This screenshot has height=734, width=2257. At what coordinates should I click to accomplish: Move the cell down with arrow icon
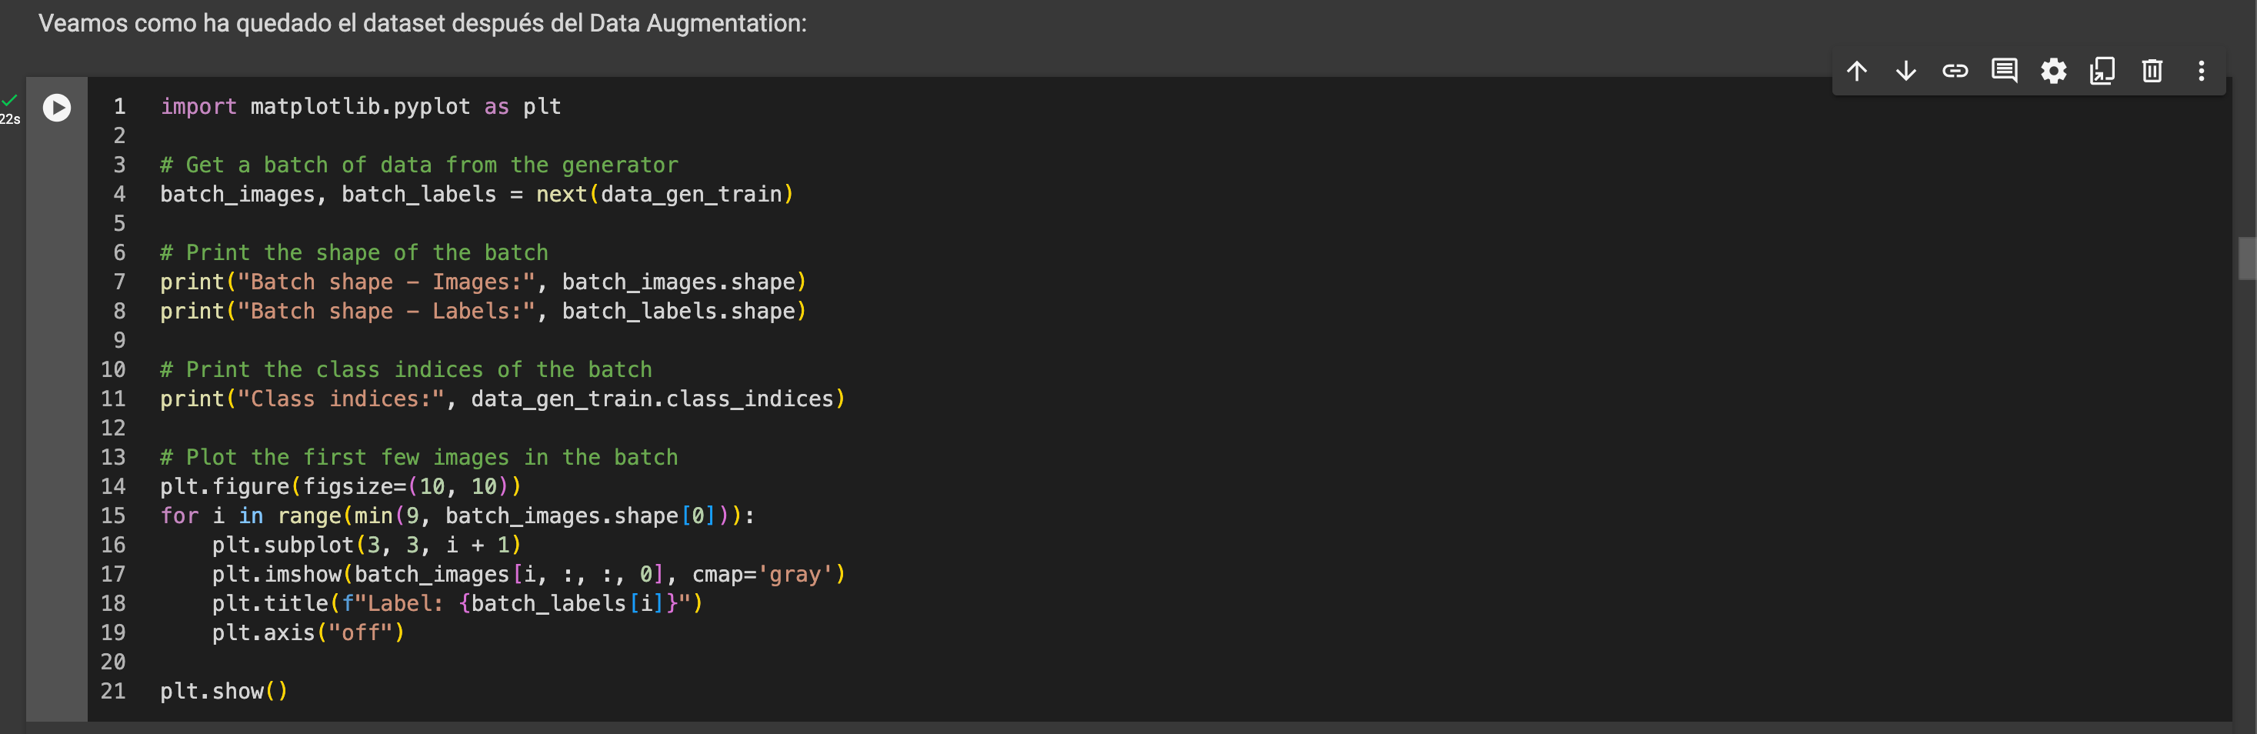1905,71
